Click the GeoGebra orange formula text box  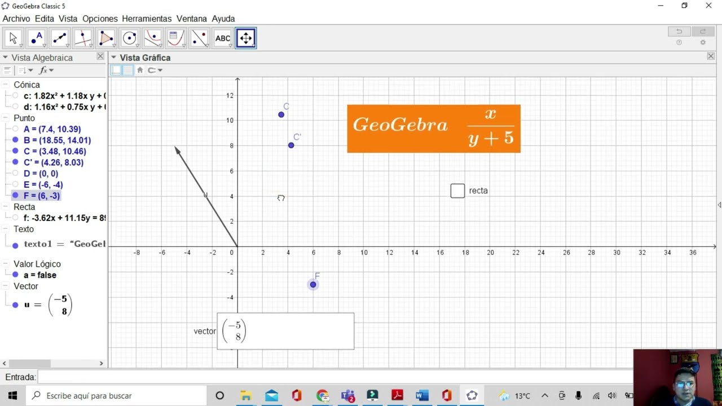434,129
